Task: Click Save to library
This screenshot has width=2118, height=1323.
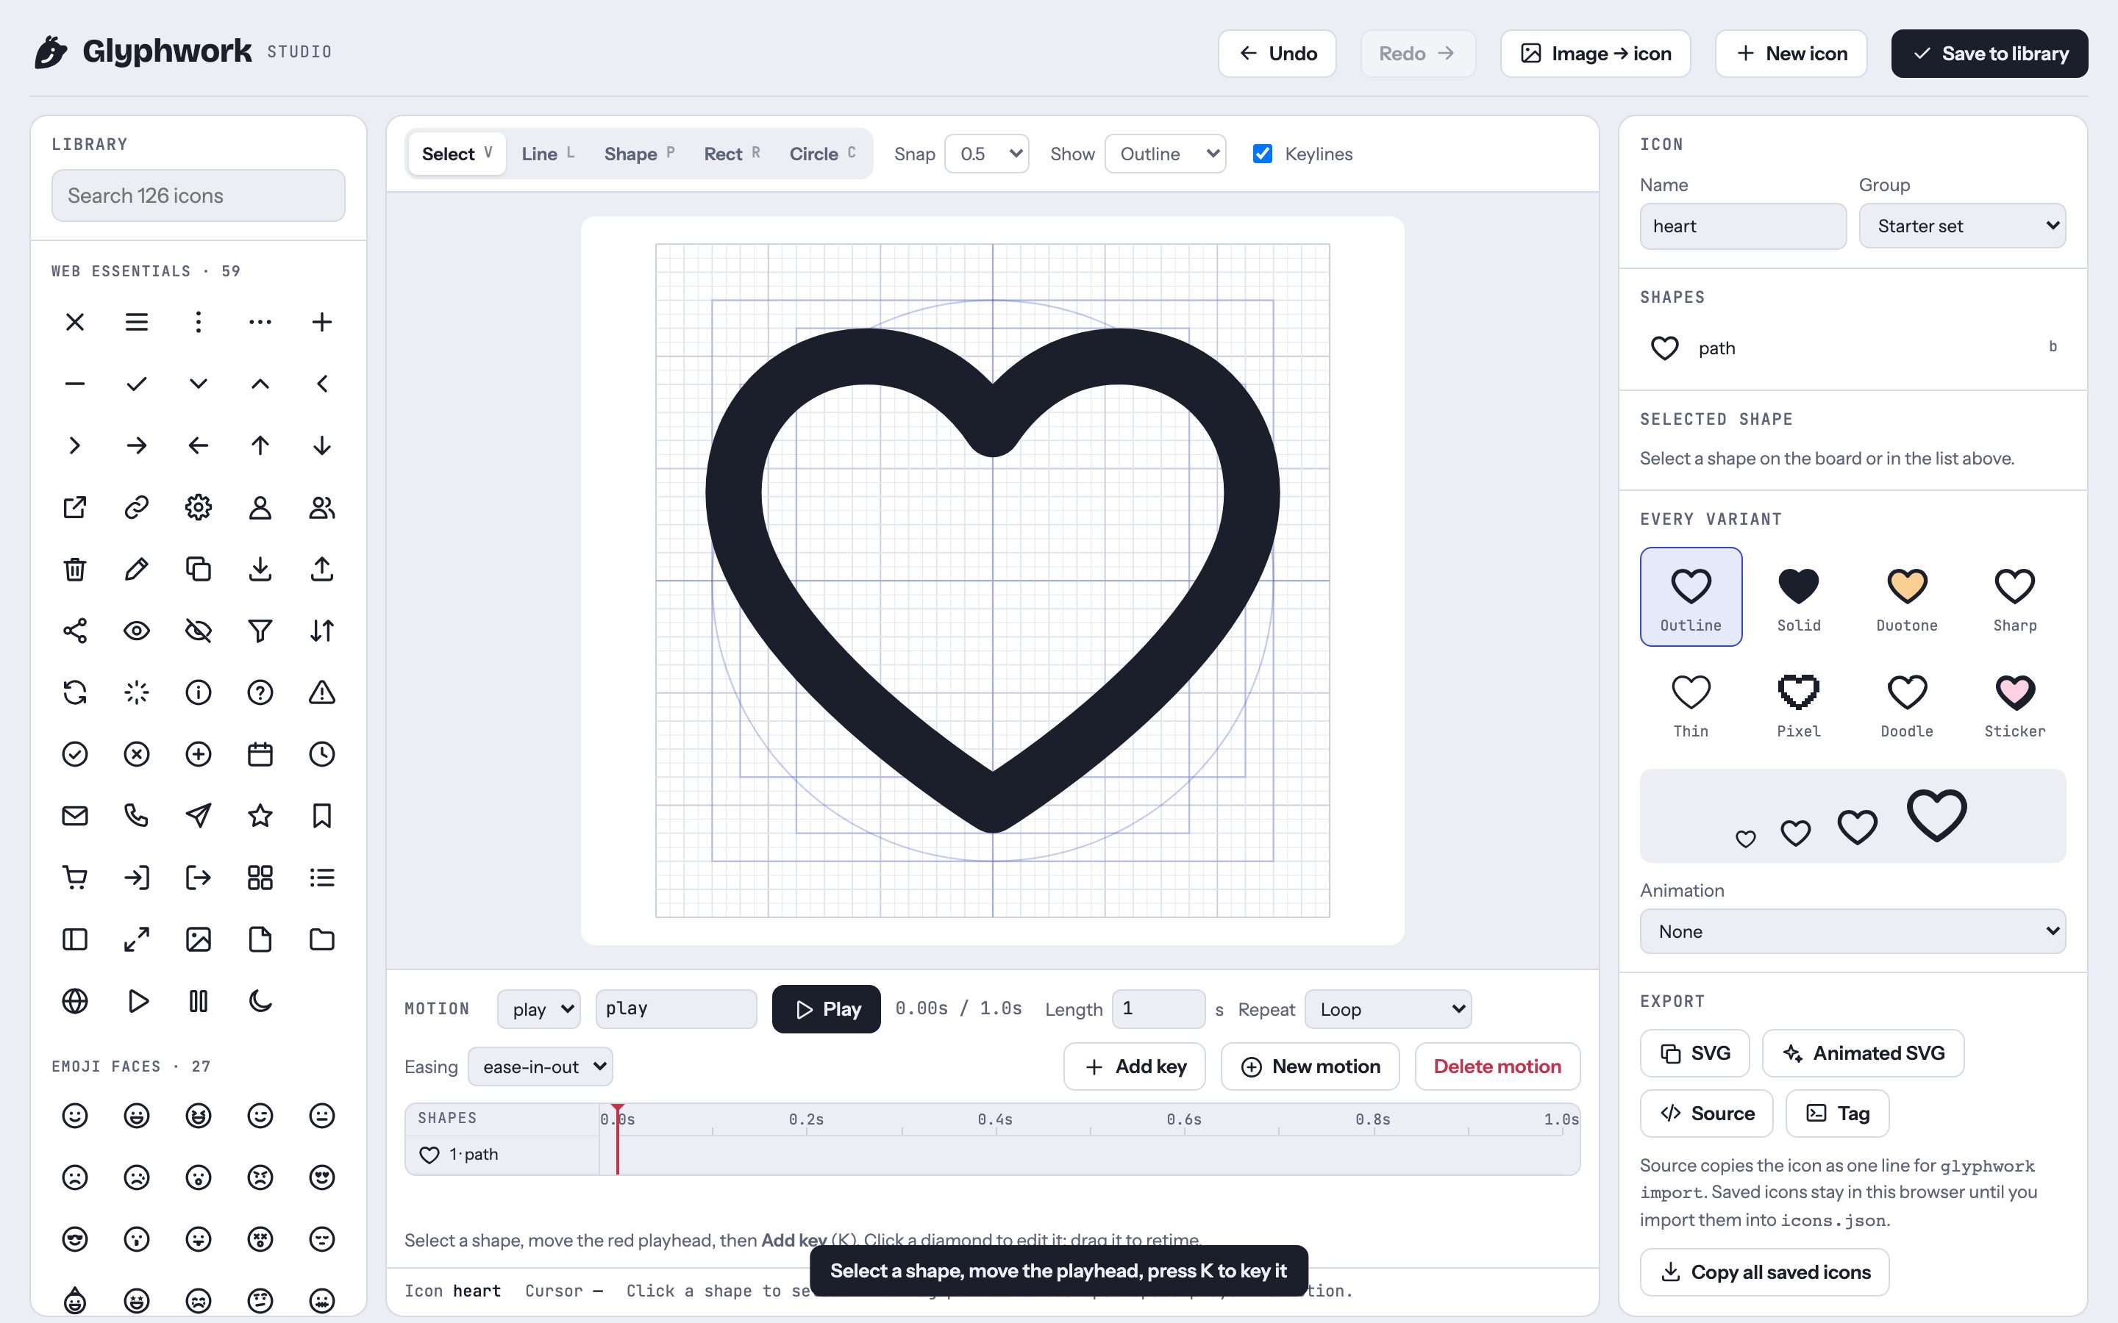Action: tap(1989, 54)
